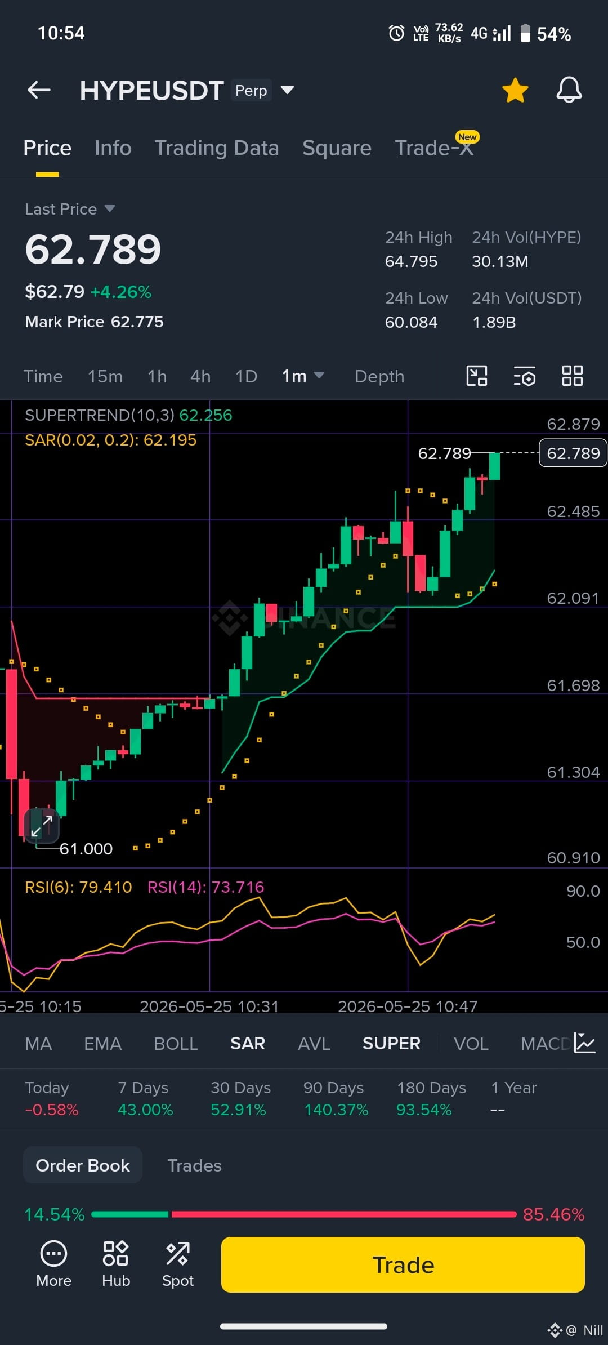Select the 1h chart interval
608x1345 pixels.
(x=157, y=376)
